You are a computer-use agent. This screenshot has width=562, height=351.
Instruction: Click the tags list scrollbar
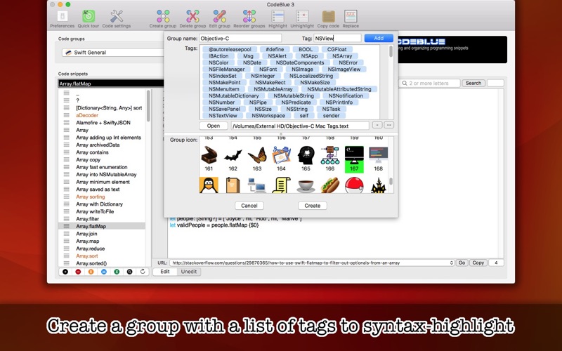(391, 52)
